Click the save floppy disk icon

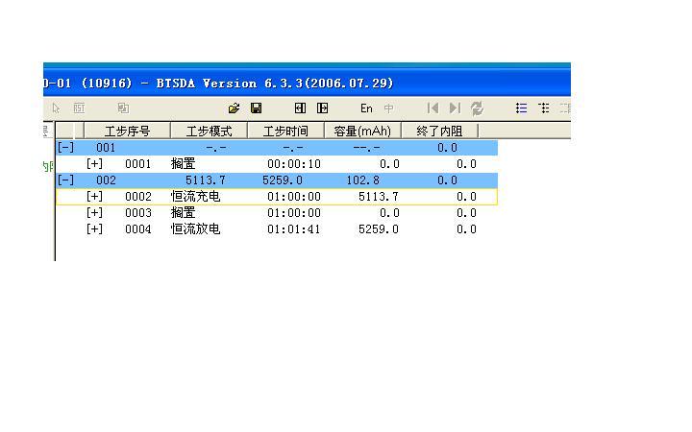pos(256,108)
